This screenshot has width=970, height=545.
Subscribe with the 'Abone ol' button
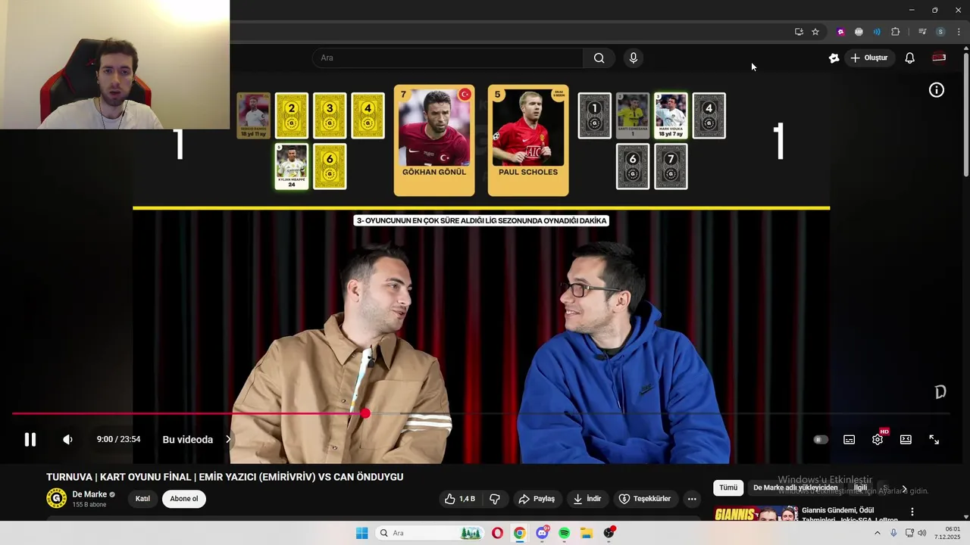pyautogui.click(x=184, y=499)
